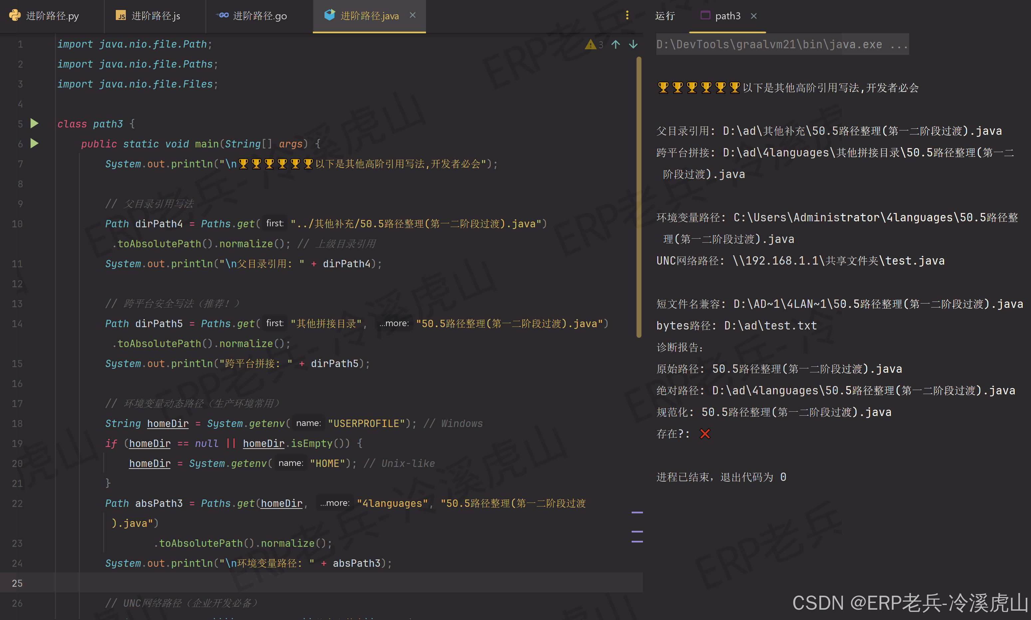Click the Python icon on 进阶路径.py tab
This screenshot has height=620, width=1031.
[15, 15]
